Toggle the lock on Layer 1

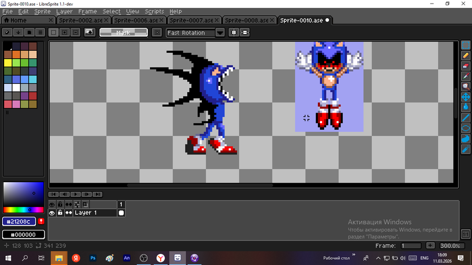[60, 213]
